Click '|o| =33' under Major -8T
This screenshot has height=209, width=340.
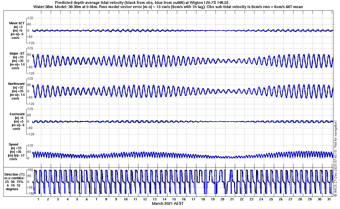tap(19, 57)
